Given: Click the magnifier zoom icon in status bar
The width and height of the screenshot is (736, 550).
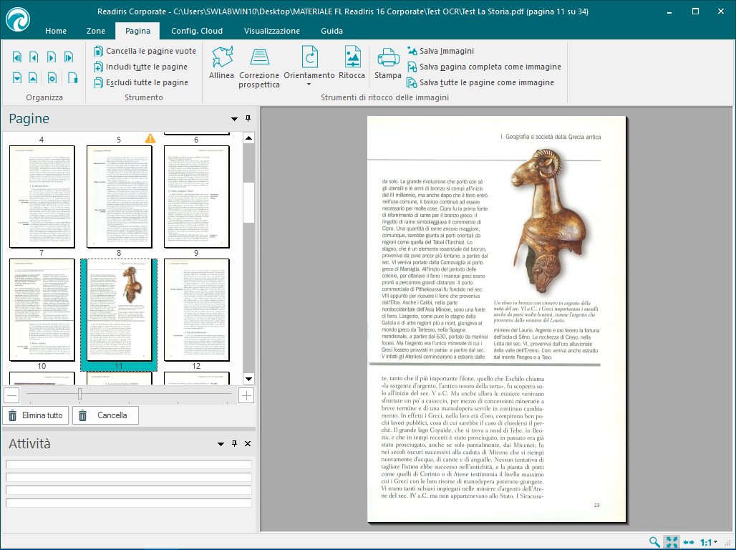Looking at the screenshot, I should [x=654, y=542].
